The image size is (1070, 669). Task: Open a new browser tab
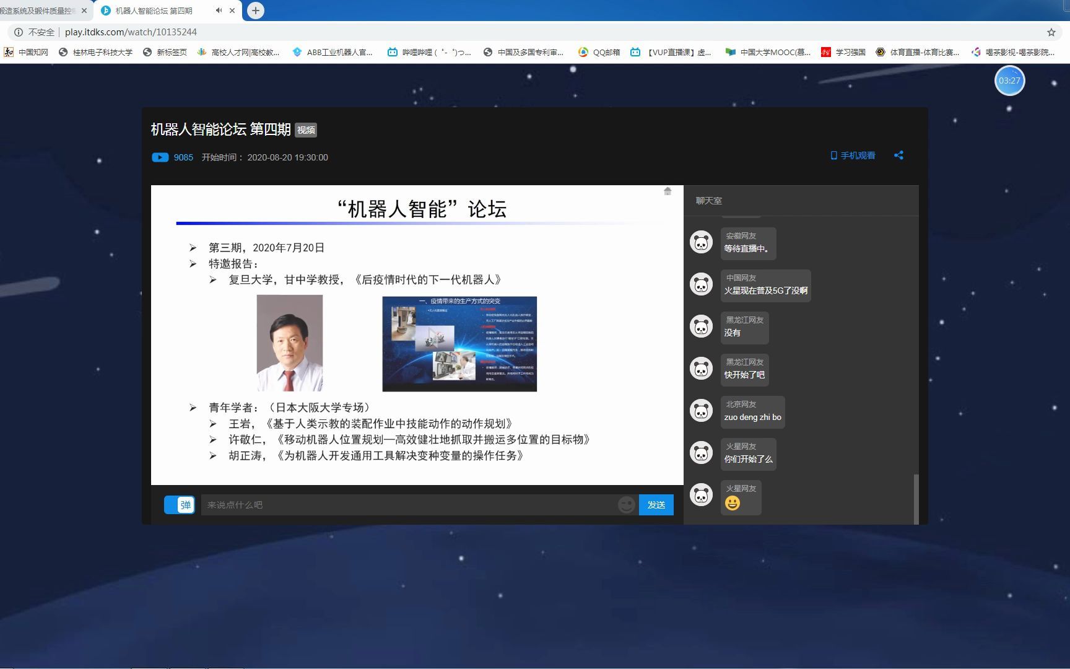[255, 11]
